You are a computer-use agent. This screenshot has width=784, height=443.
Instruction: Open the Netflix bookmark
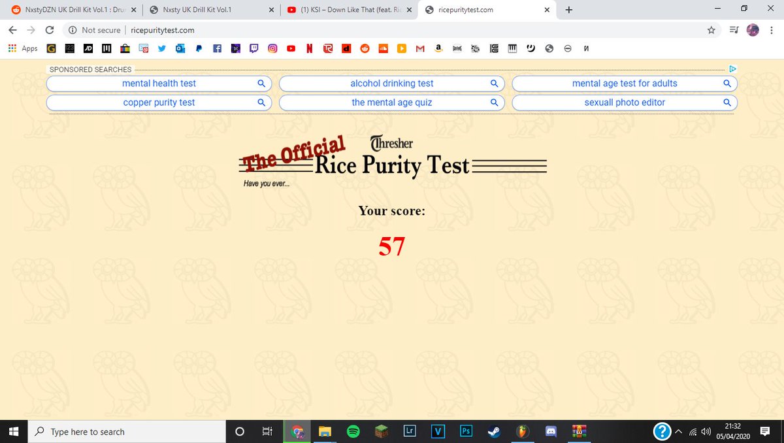(310, 48)
